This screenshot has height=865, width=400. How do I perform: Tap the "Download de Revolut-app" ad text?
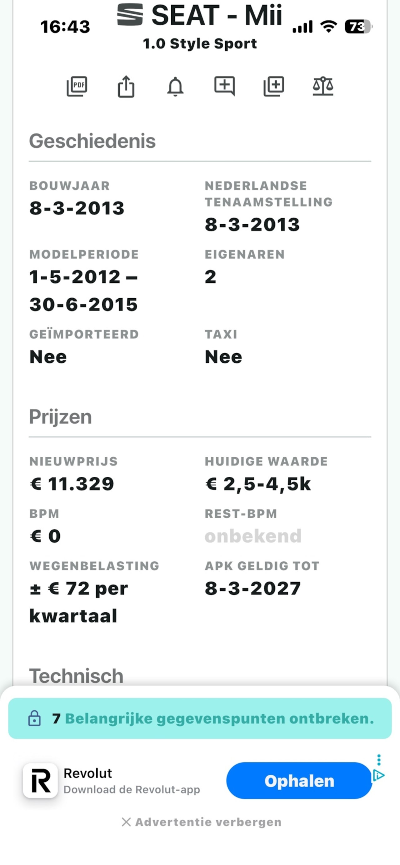(132, 789)
